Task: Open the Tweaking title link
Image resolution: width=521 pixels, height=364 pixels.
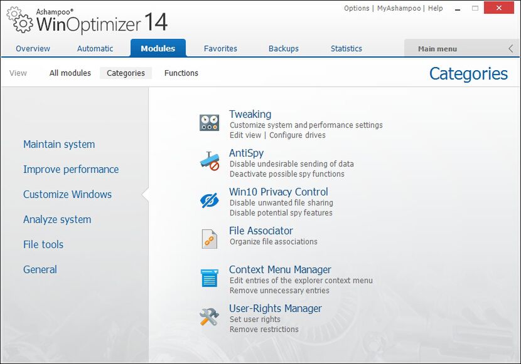Action: [250, 114]
